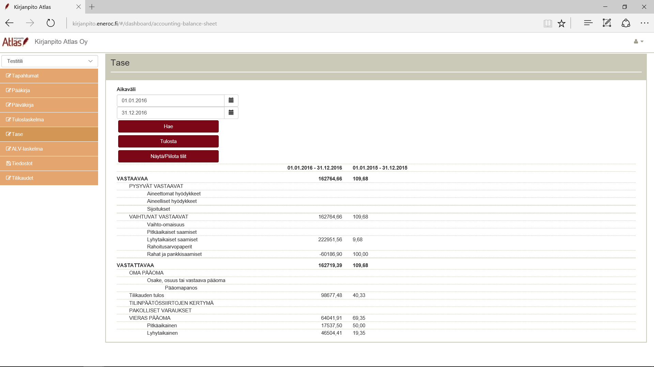
Task: Click the value -60186,90
Action: coord(330,254)
